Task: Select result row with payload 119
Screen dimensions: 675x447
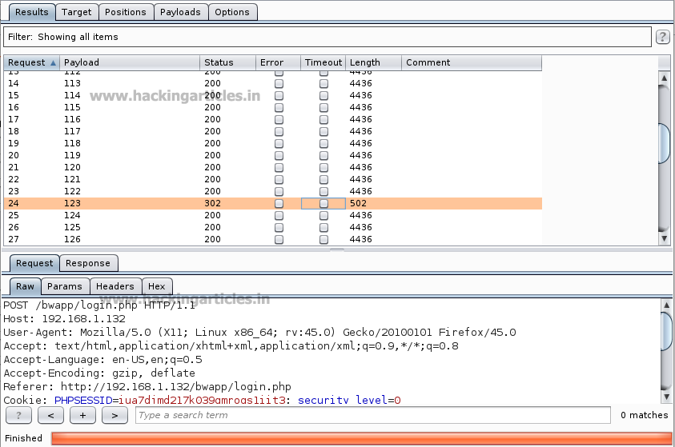Action: click(272, 155)
